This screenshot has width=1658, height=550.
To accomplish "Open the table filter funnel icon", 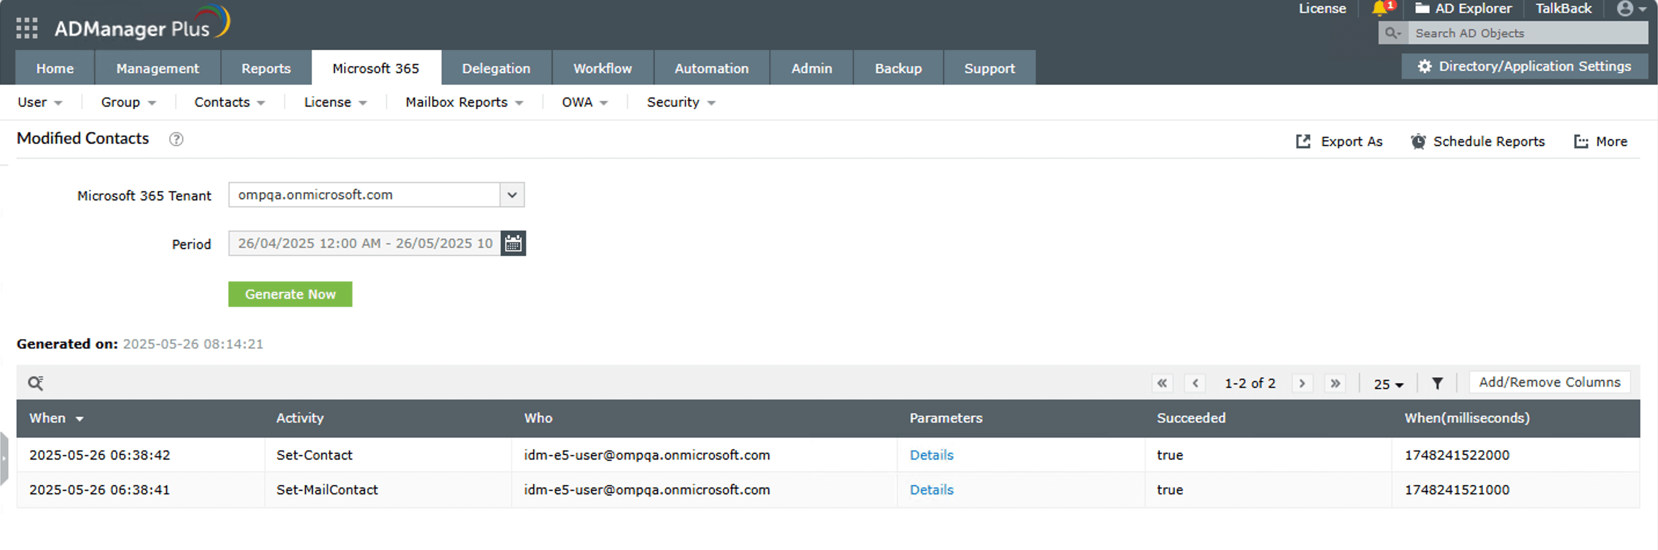I will point(1437,383).
